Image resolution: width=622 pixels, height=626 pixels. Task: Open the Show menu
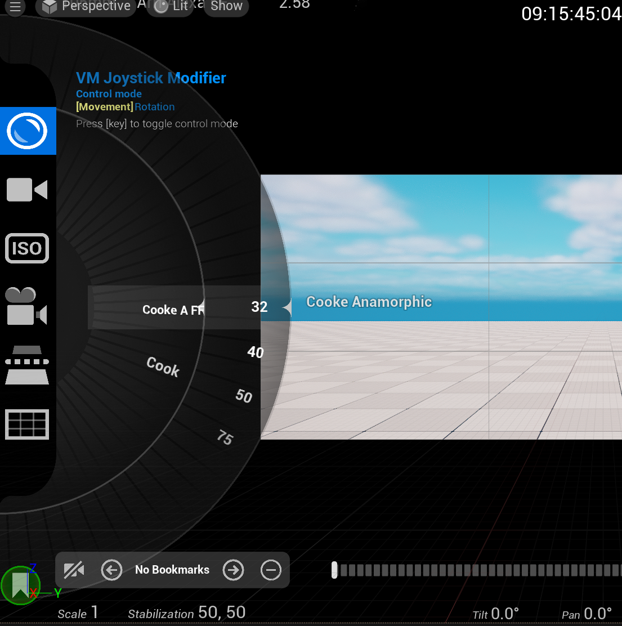point(226,6)
